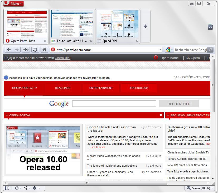Open the New US chief briefs Nato story
Viewport: 218px width, 193px height.
click(187, 165)
